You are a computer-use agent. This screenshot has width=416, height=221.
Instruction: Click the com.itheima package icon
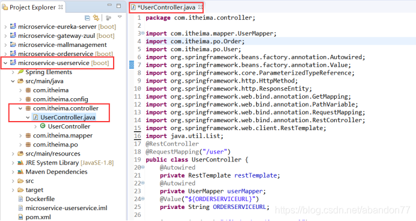pos(28,90)
